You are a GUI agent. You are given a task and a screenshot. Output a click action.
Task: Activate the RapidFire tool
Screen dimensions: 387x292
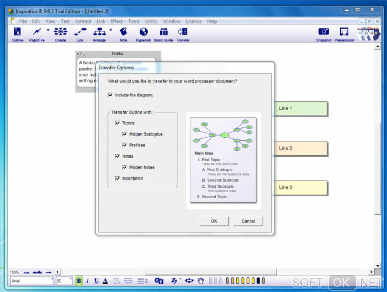(37, 34)
